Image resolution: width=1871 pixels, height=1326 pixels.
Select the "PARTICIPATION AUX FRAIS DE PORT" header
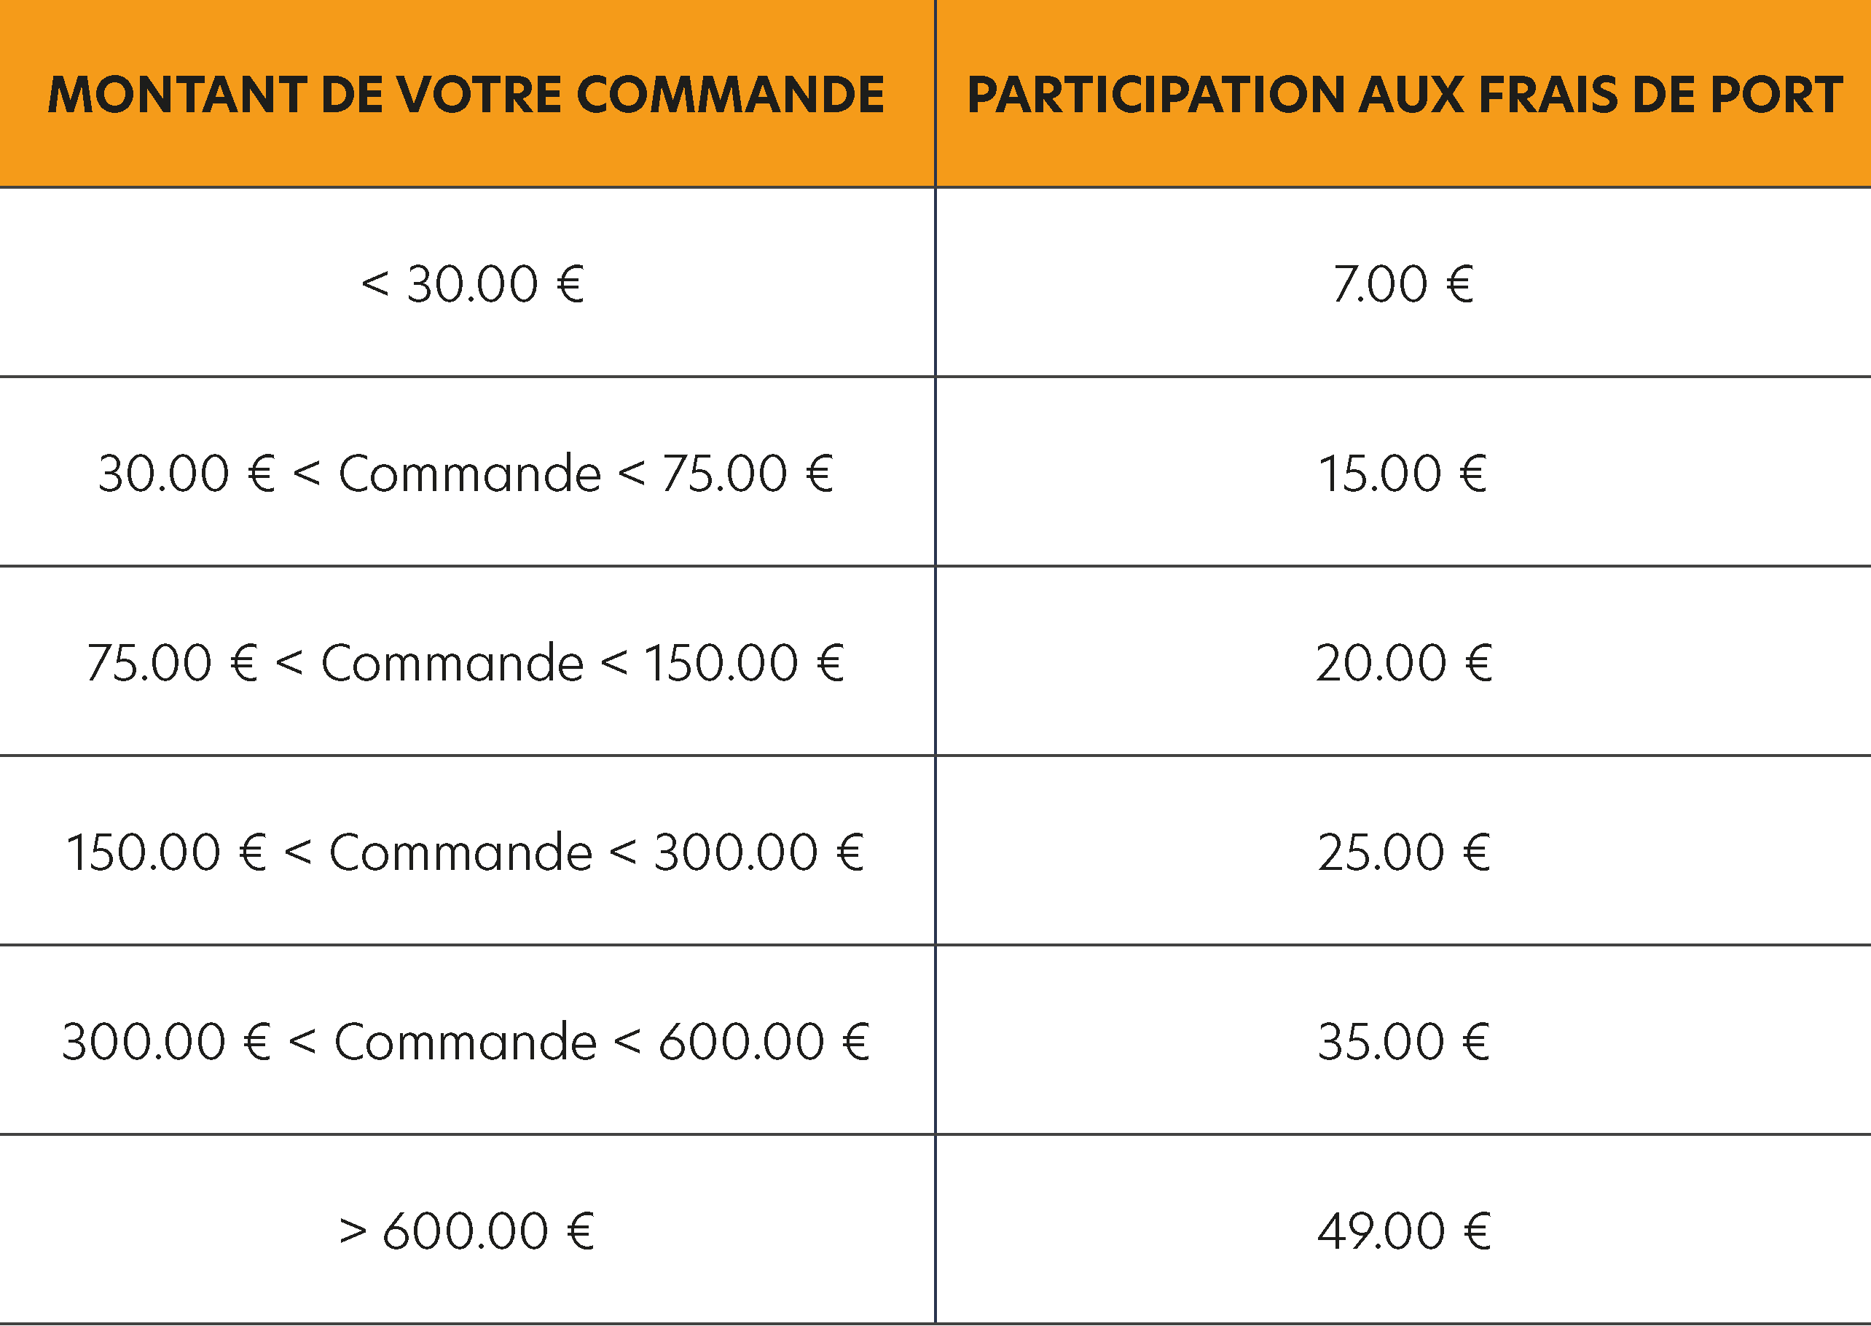[1404, 95]
